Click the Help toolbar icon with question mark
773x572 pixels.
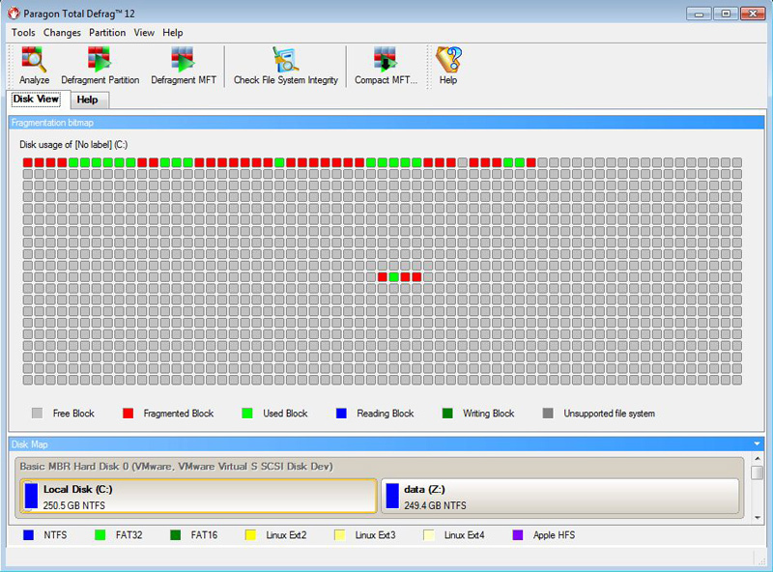tap(448, 66)
